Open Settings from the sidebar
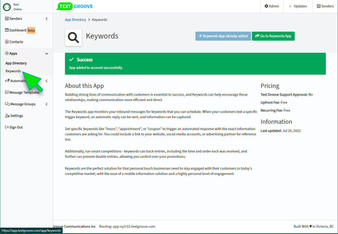Image resolution: width=338 pixels, height=234 pixels. [26, 116]
